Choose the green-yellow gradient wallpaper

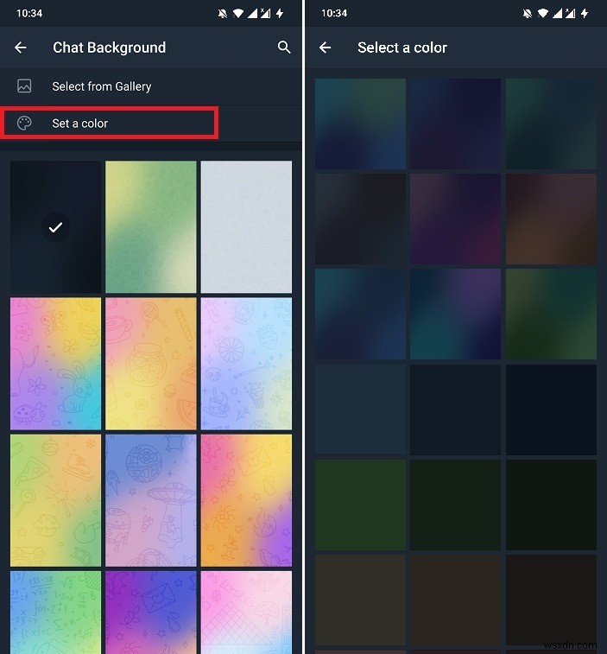coord(151,227)
